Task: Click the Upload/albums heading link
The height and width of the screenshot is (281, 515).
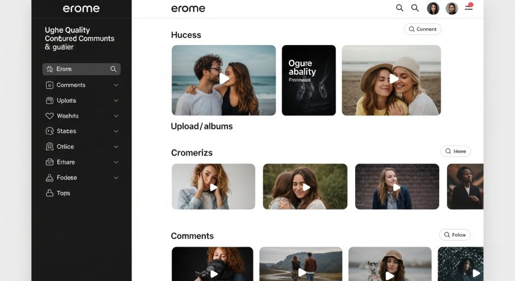Action: [202, 127]
